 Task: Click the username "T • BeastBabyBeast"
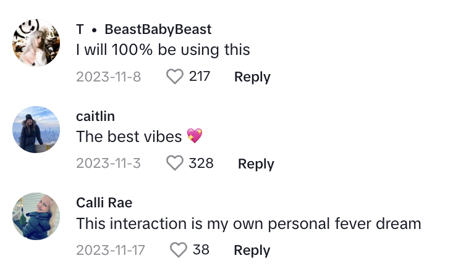point(144,29)
